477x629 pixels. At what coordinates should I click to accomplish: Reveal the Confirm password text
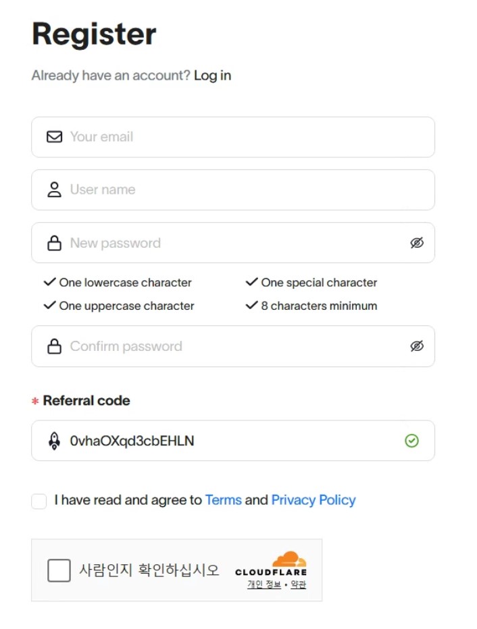pyautogui.click(x=417, y=346)
